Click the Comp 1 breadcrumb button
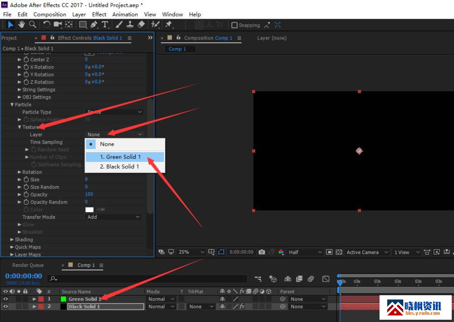 click(180, 49)
